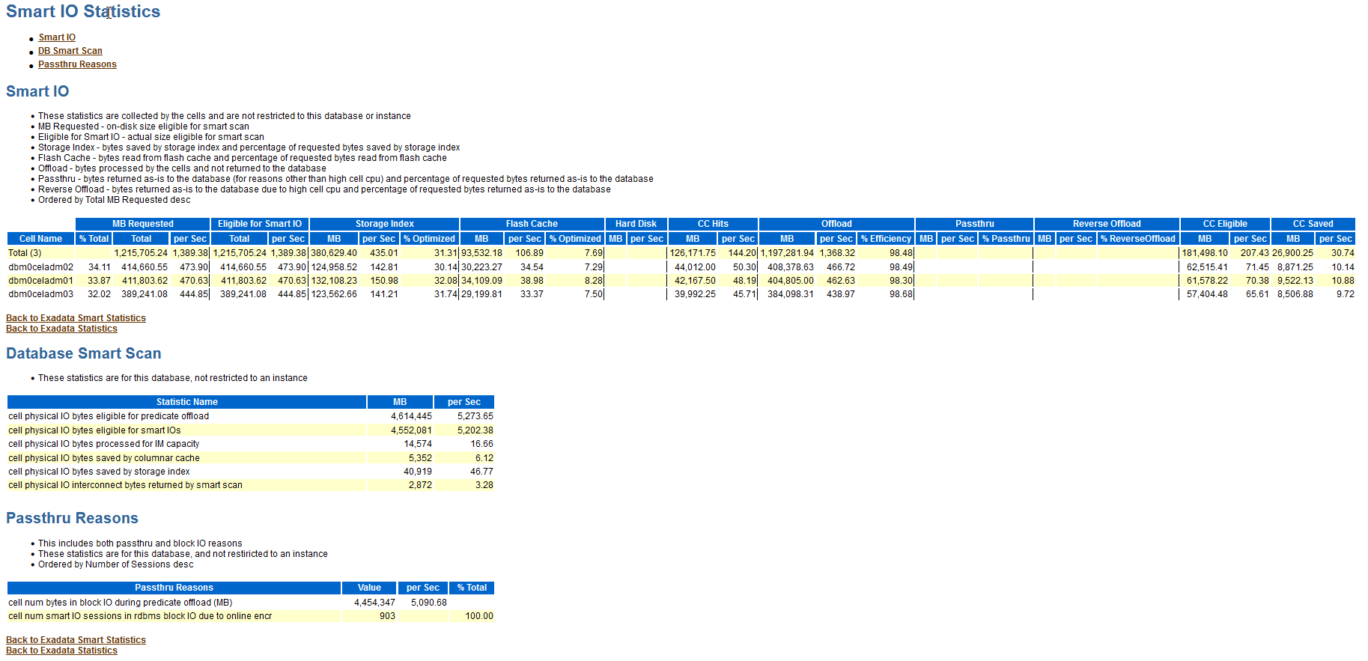Select cell name dbm0celadm02
1368x661 pixels.
[x=40, y=267]
